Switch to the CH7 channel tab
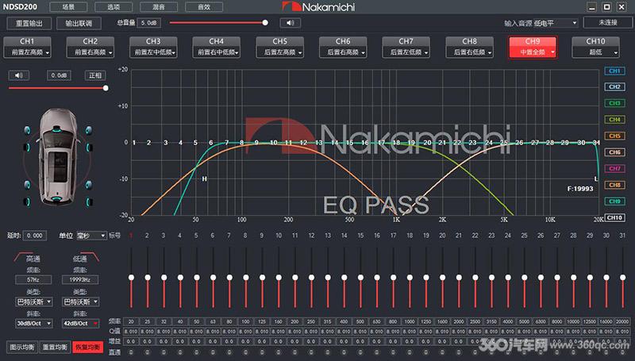This screenshot has height=361, width=635. [x=406, y=41]
